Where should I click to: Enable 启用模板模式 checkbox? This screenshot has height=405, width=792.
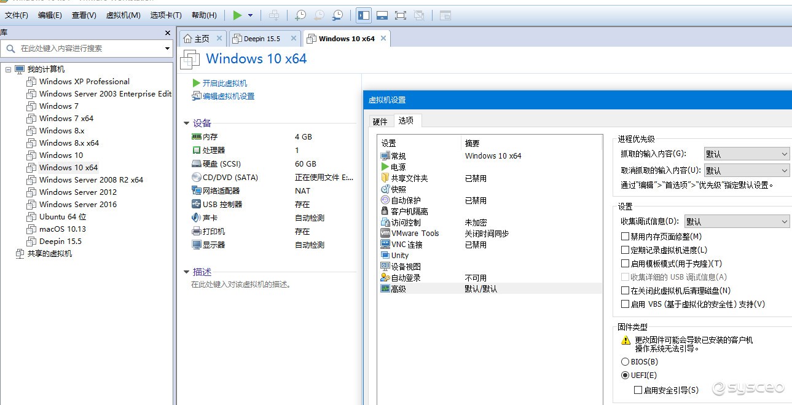(x=625, y=264)
